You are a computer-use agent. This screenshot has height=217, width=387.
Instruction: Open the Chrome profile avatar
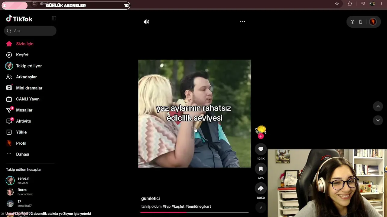pyautogui.click(x=372, y=4)
